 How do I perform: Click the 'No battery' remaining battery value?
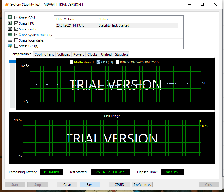52,172
